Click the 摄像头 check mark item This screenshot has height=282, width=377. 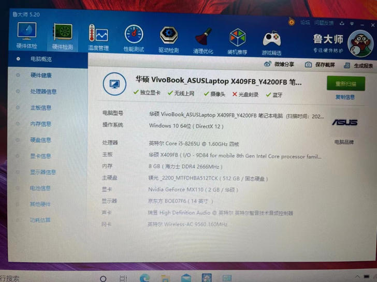tap(214, 94)
